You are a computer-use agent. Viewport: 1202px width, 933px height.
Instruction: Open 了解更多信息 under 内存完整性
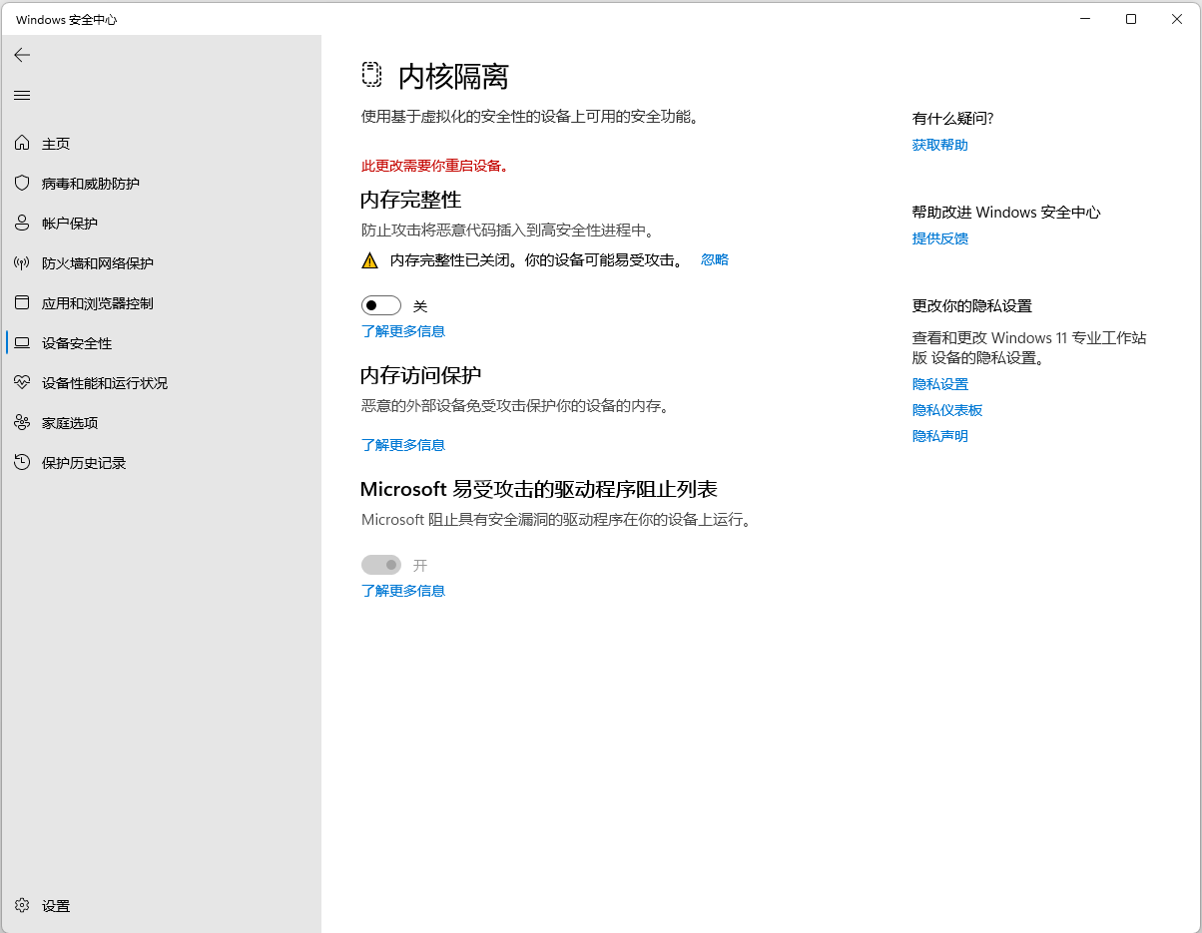(x=403, y=330)
